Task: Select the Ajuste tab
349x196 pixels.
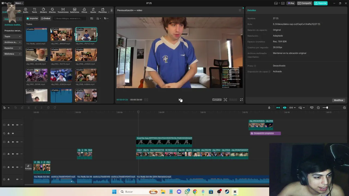Action: (93, 10)
